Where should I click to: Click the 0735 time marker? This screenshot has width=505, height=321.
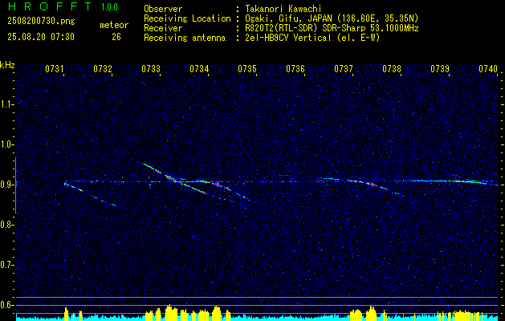(247, 69)
